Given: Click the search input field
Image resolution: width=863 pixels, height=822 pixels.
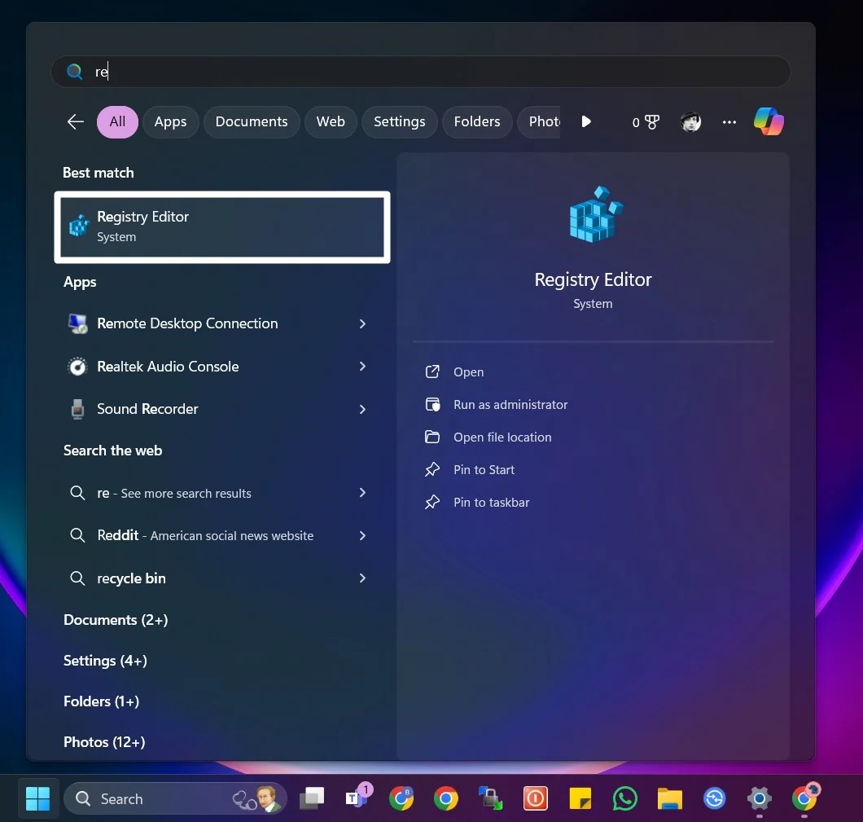Looking at the screenshot, I should [x=421, y=72].
